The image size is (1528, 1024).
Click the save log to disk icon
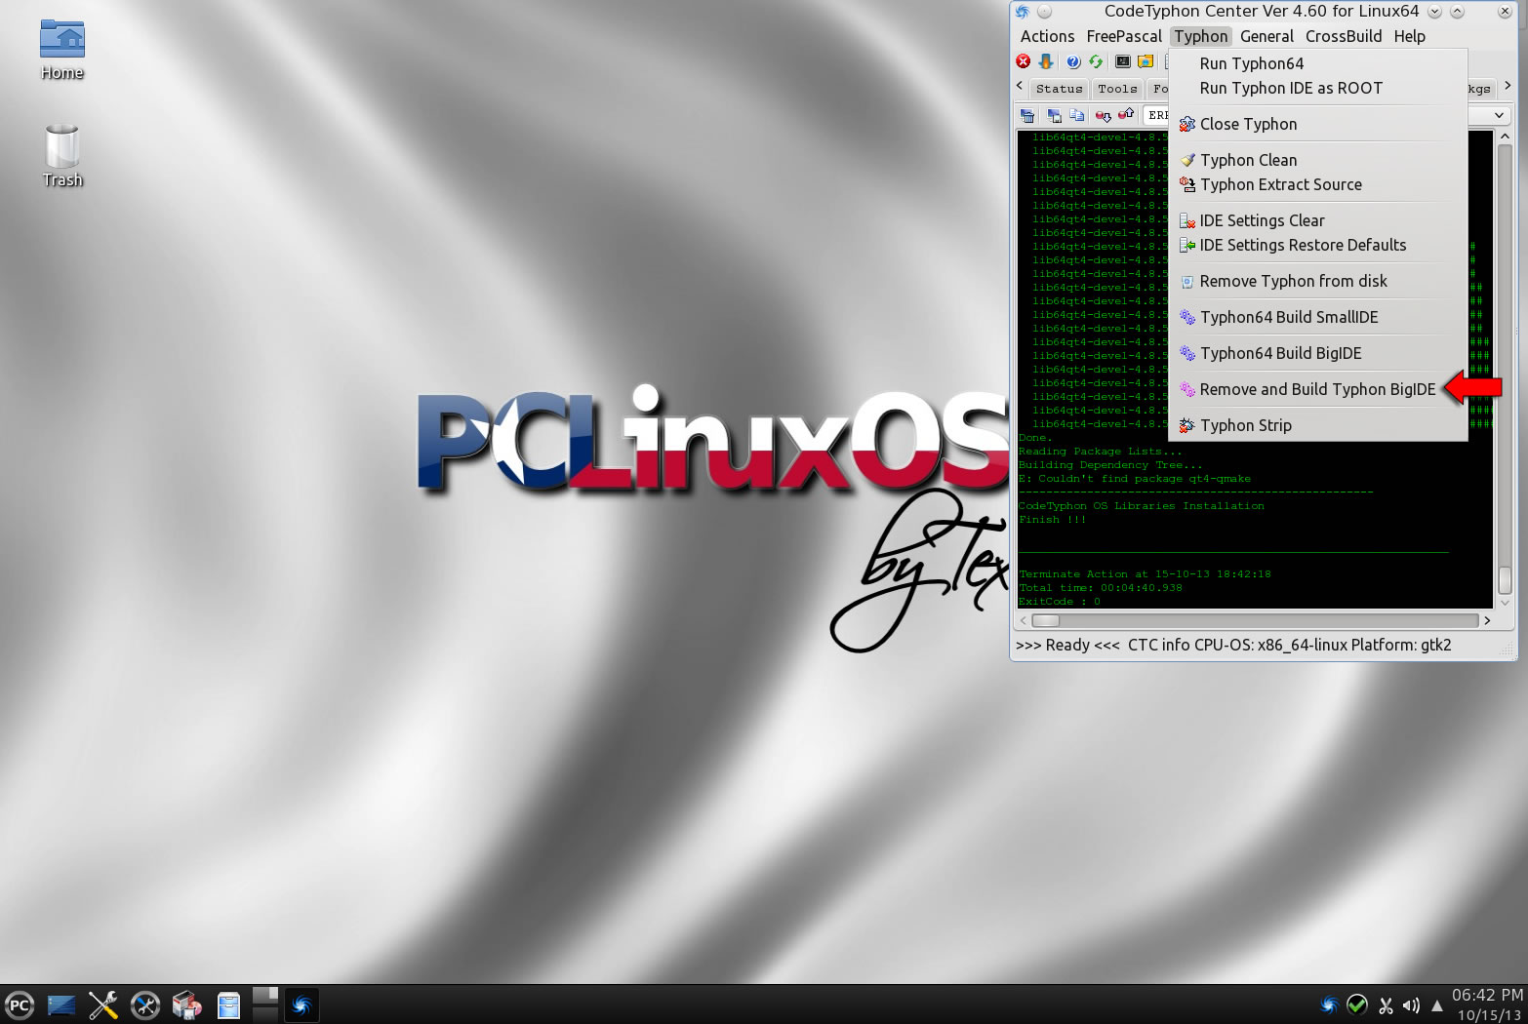[1054, 115]
